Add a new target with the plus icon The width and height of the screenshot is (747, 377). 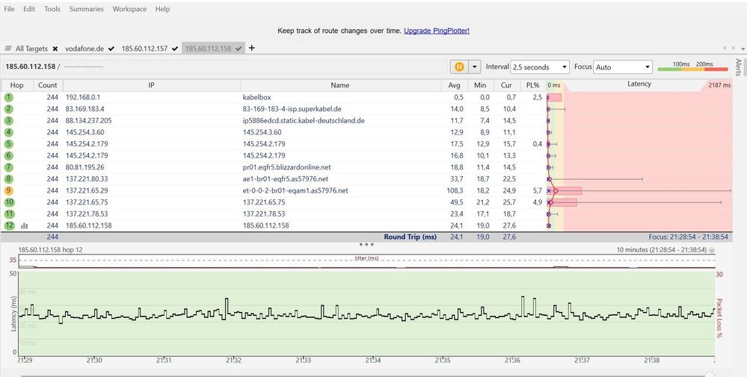(252, 48)
